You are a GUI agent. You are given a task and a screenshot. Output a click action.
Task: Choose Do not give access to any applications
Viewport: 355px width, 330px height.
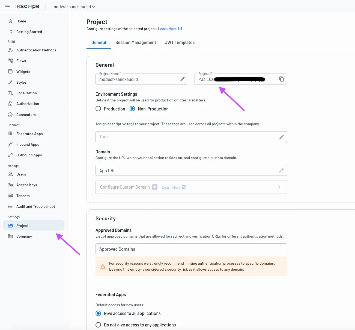click(98, 325)
